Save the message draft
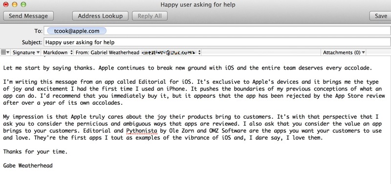This screenshot has height=184, width=391. click(381, 16)
